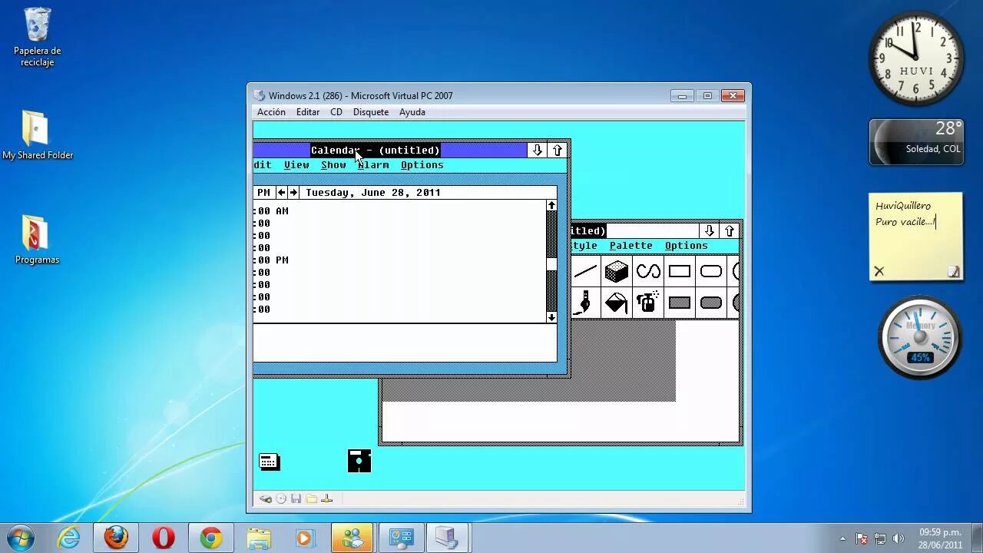Image resolution: width=983 pixels, height=553 pixels.
Task: Select the 3D cube tool in Paint
Action: point(616,271)
